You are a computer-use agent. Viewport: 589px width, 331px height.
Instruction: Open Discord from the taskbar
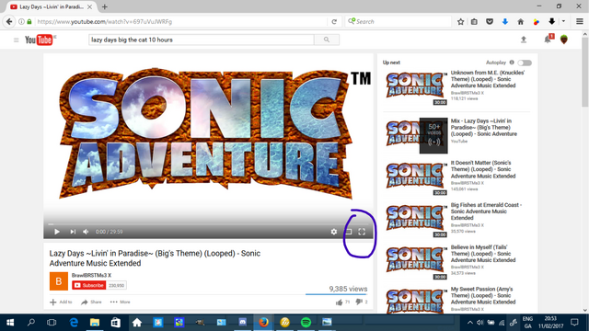coord(243,323)
